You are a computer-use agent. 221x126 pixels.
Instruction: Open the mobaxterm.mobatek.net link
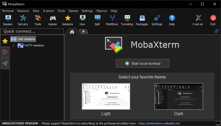159,123
